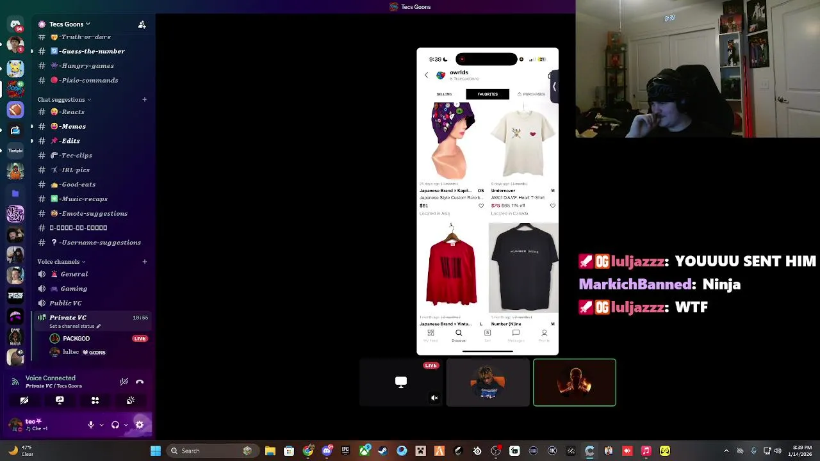Tap the back arrow in the phone app
The image size is (820, 461).
tap(427, 75)
